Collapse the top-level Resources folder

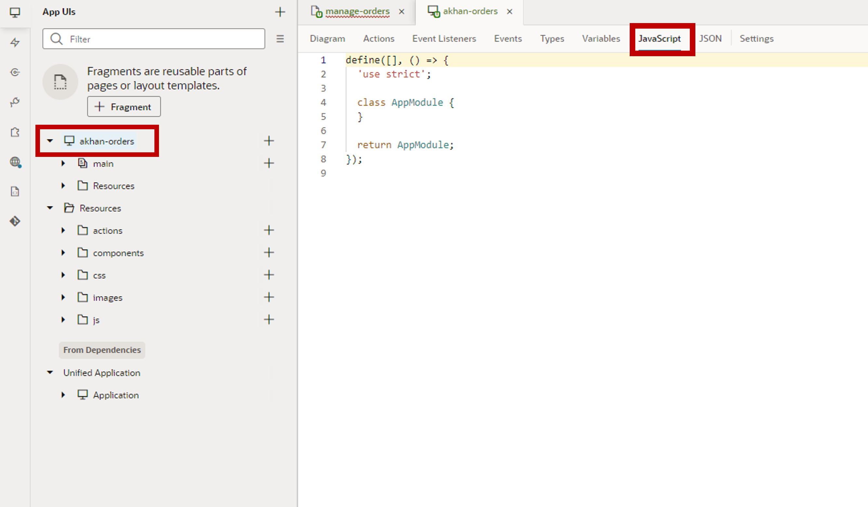[x=50, y=208]
